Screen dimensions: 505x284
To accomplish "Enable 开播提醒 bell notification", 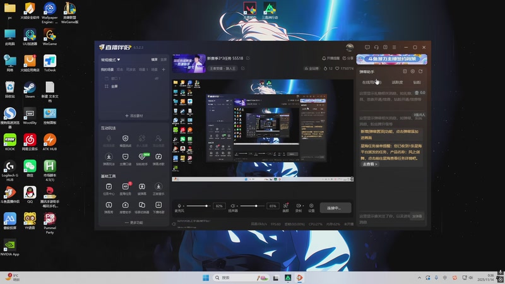I will (x=330, y=58).
